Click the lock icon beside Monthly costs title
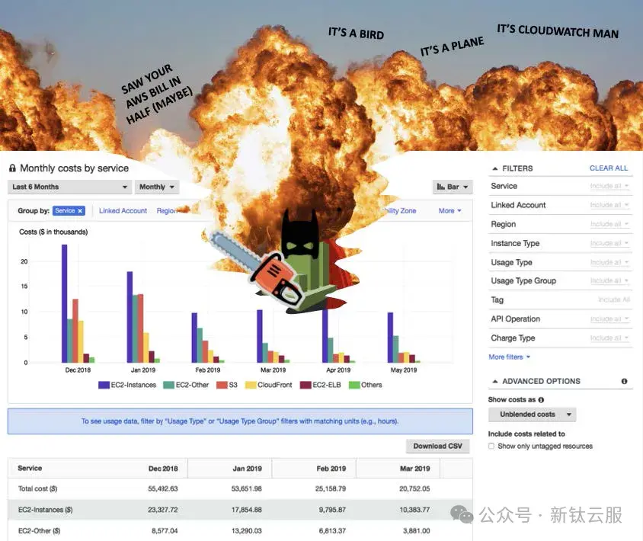Screen dimensions: 643x541 click(x=12, y=168)
